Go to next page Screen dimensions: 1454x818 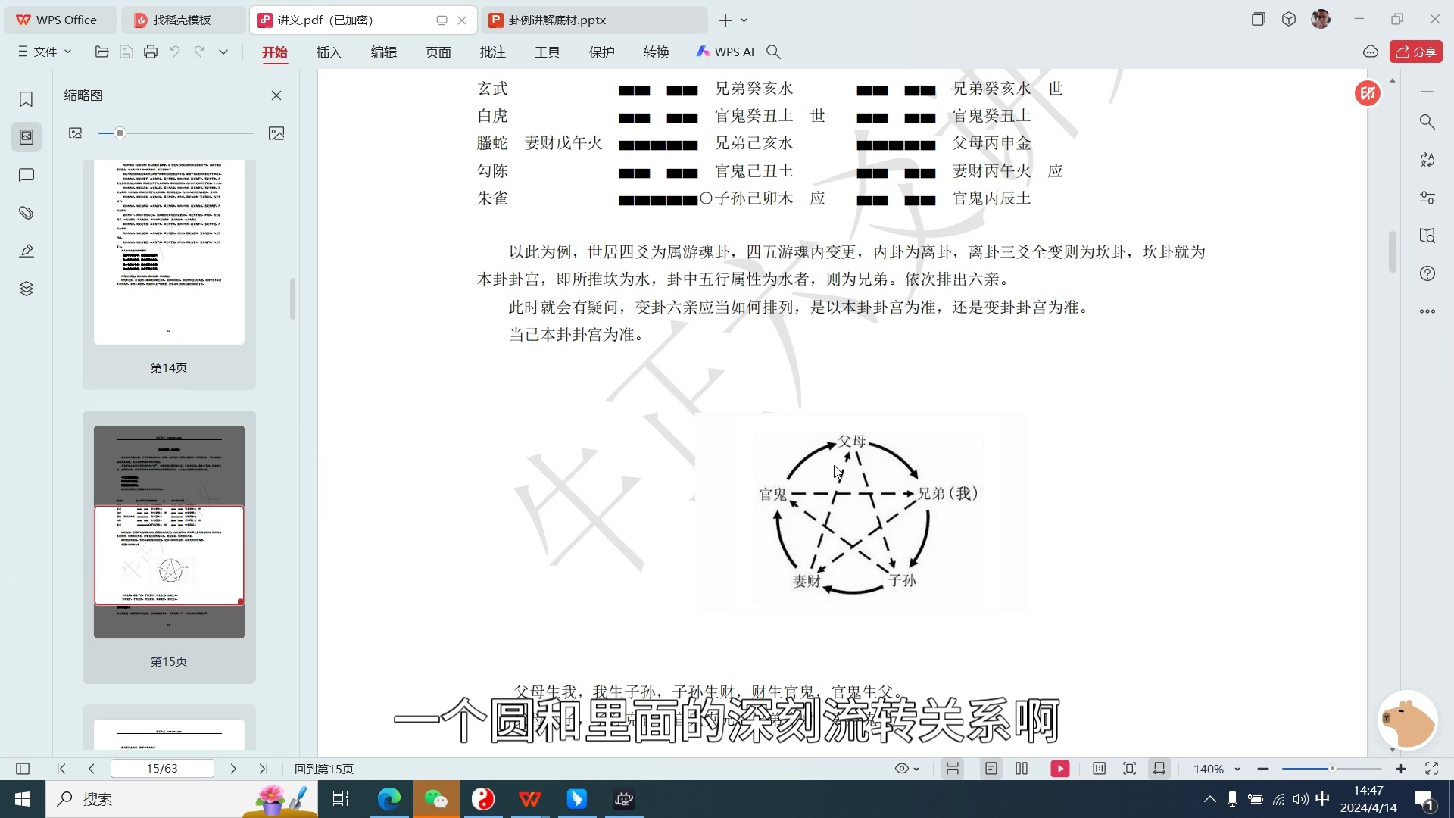pyautogui.click(x=233, y=769)
